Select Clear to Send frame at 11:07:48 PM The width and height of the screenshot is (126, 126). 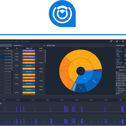tap(29, 63)
